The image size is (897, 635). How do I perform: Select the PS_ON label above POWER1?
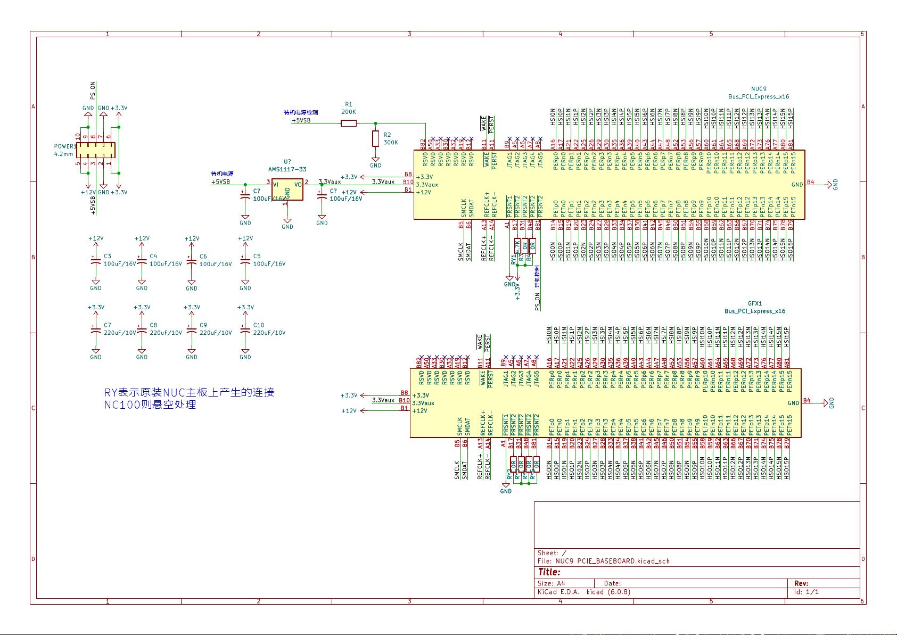coord(93,91)
